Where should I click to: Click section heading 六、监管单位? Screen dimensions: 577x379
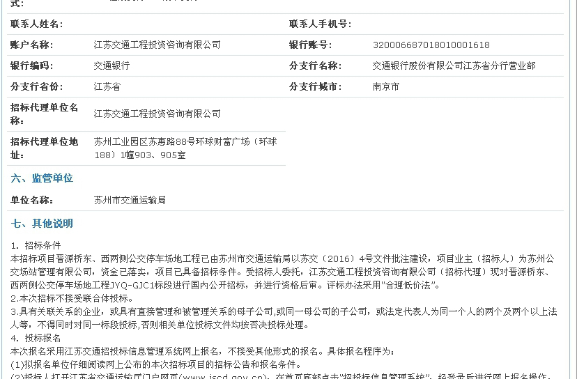click(42, 178)
